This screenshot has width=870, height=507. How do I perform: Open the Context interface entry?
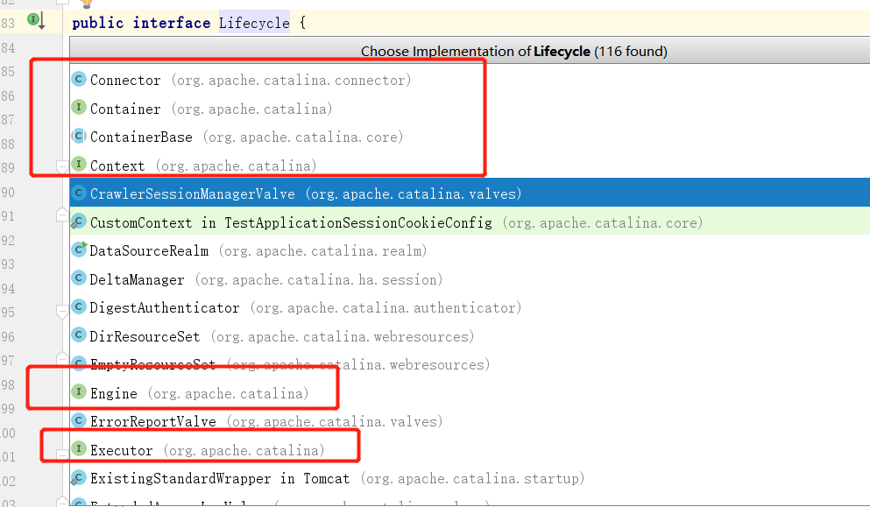(x=470, y=165)
